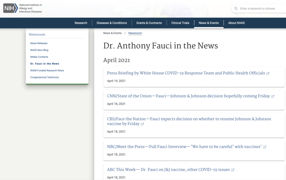Click the Dr. Anthony Fauci in the News heading
286x180 pixels.
coord(161,46)
